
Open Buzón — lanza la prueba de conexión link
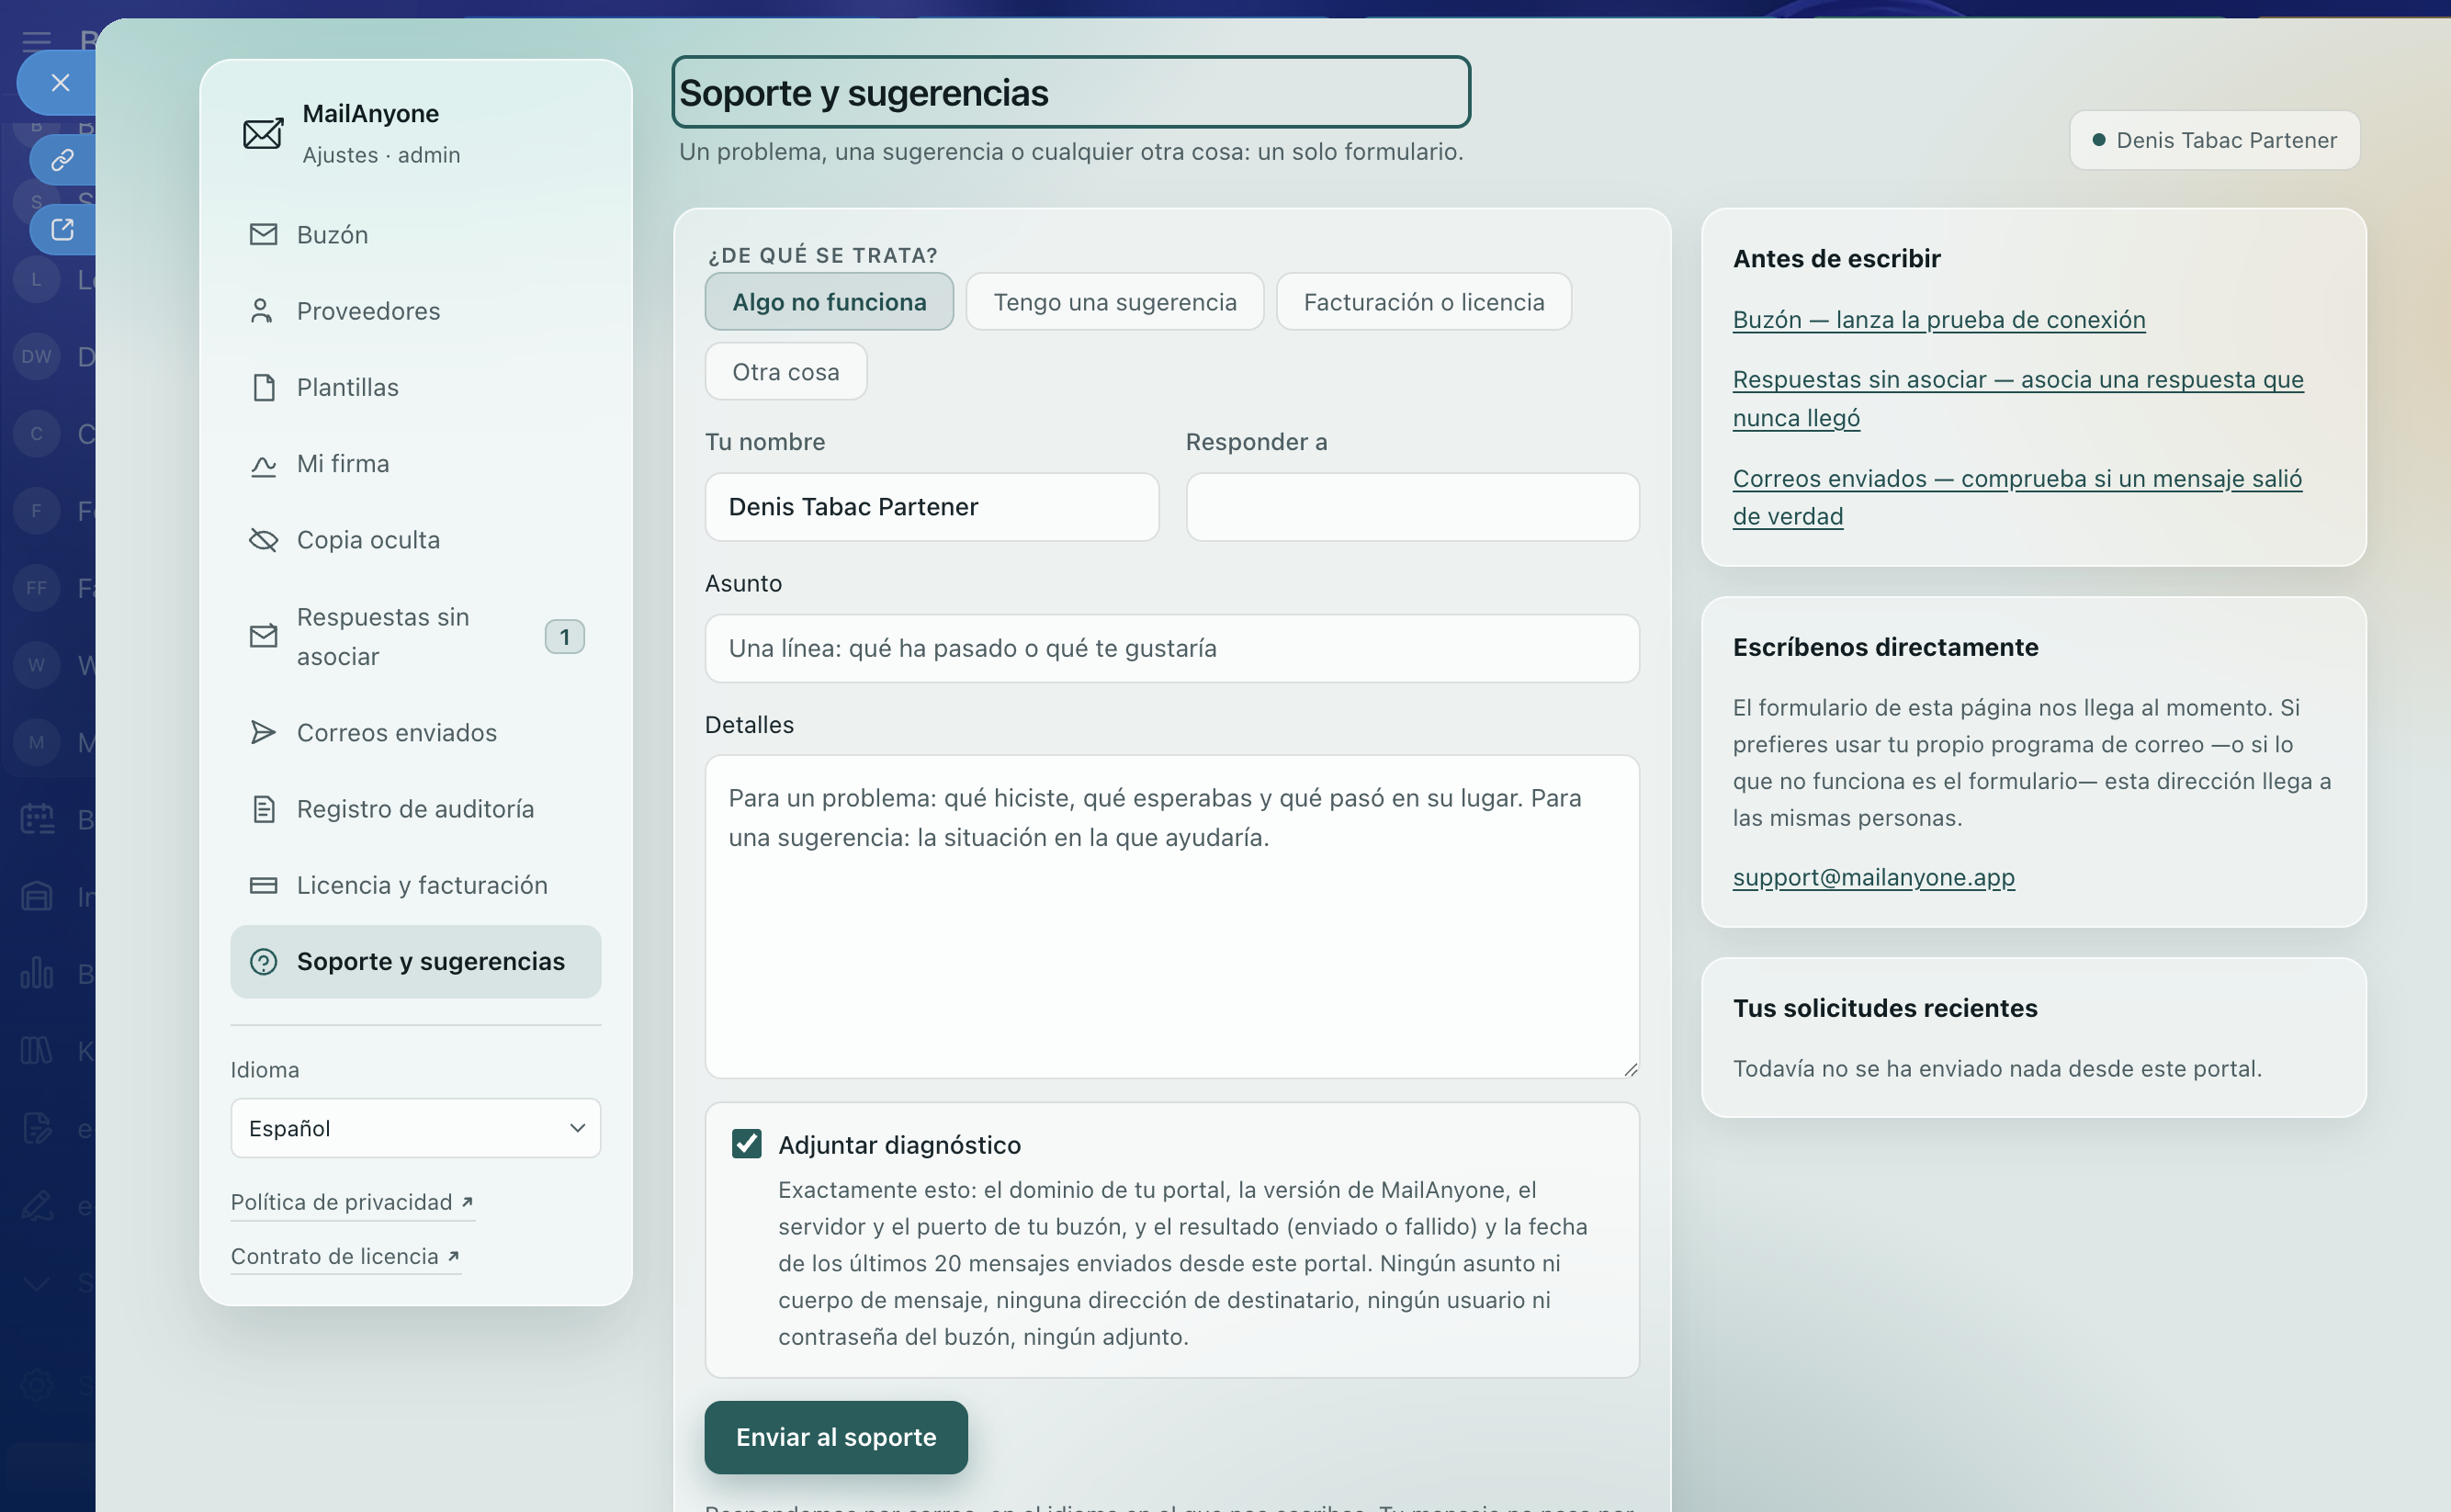(1939, 320)
